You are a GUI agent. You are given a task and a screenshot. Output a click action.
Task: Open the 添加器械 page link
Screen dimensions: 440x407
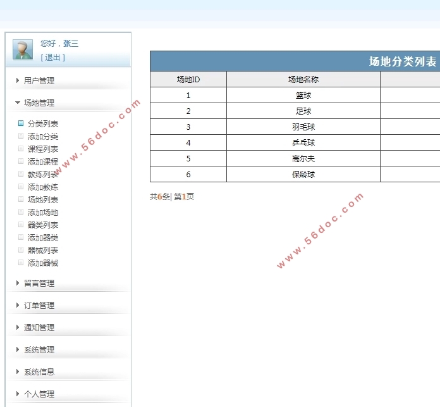click(43, 263)
